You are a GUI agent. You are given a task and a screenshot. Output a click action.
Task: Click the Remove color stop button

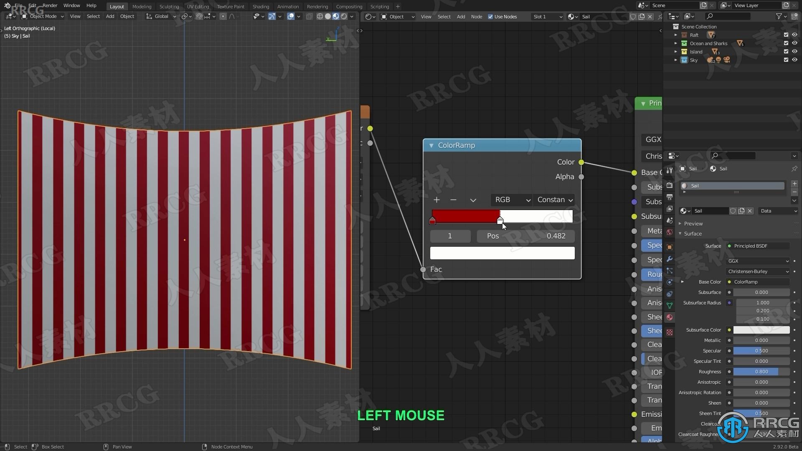[453, 199]
